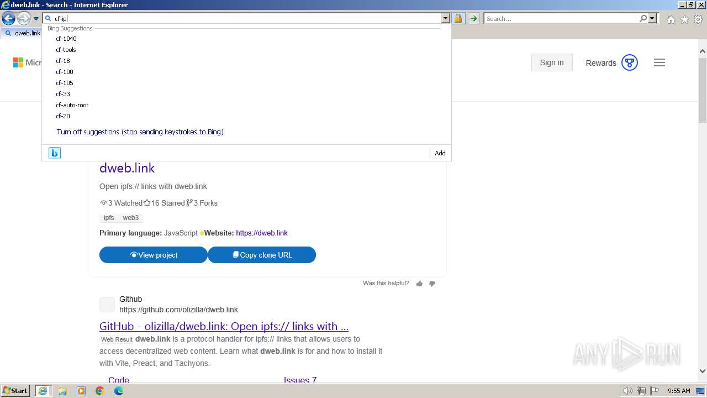Click the web3 tag
The width and height of the screenshot is (707, 398).
coord(131,218)
